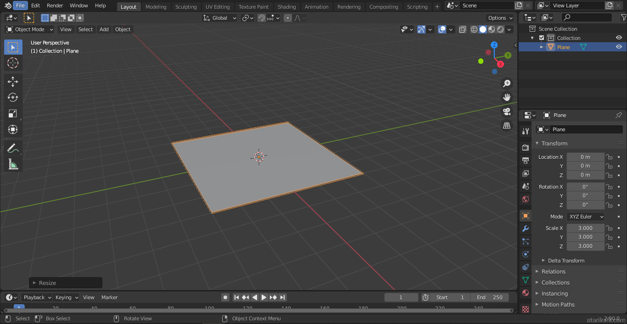Image resolution: width=627 pixels, height=324 pixels.
Task: Click the outliner search field
Action: (x=587, y=17)
